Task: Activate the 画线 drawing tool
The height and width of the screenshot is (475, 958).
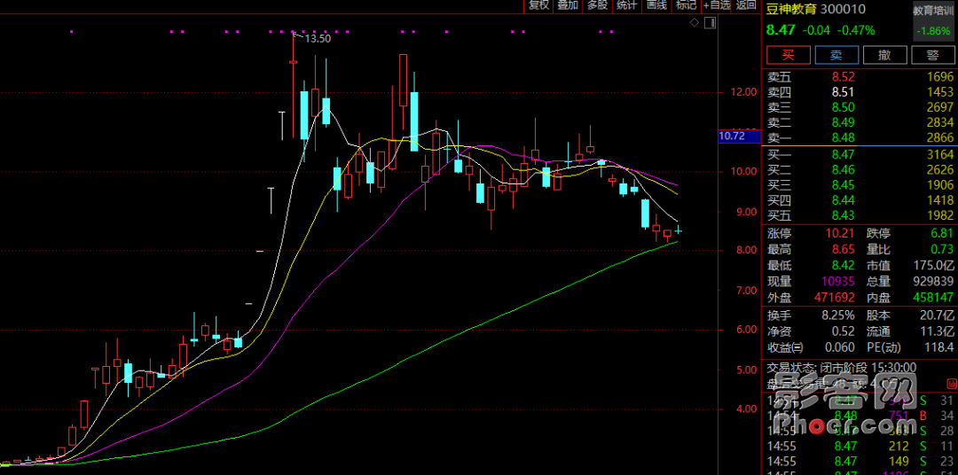Action: point(656,5)
